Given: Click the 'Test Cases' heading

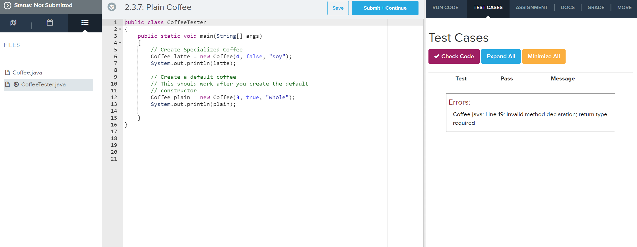Looking at the screenshot, I should coord(458,38).
